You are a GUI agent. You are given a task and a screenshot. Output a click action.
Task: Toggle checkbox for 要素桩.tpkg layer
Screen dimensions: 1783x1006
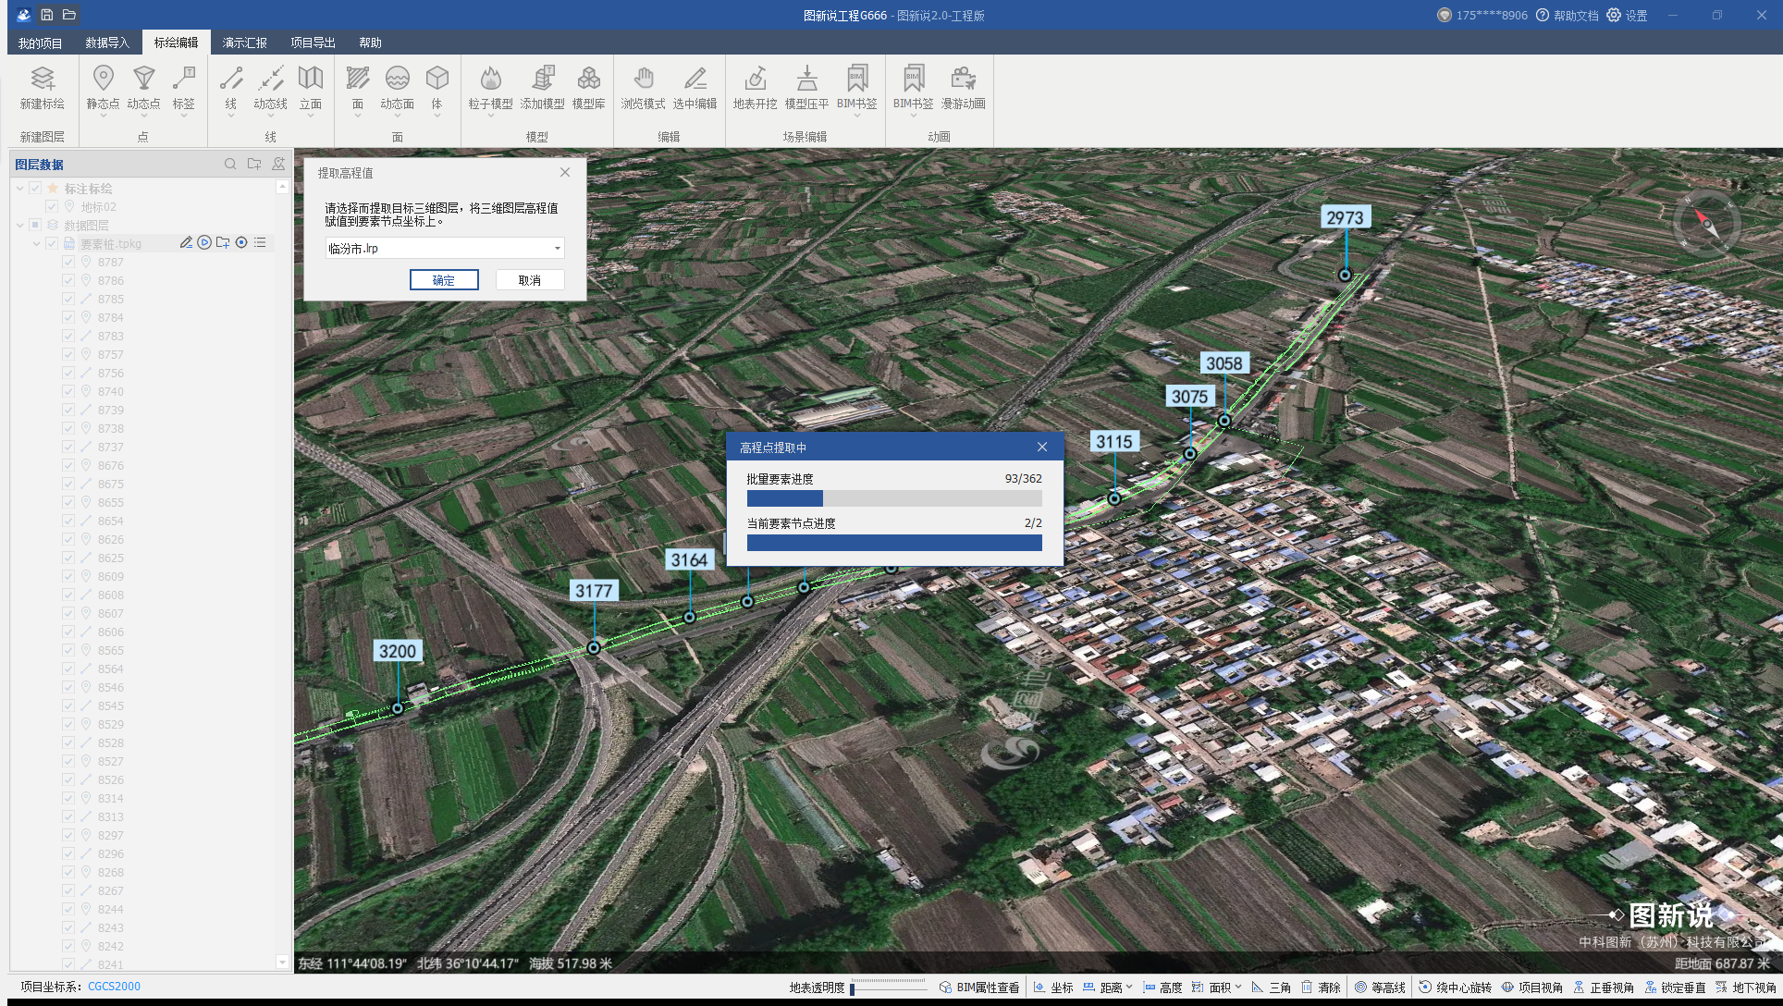click(52, 243)
